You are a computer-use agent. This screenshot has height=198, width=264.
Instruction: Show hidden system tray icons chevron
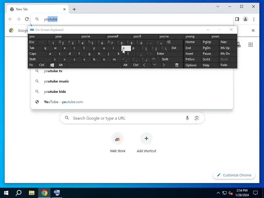pyautogui.click(x=218, y=193)
